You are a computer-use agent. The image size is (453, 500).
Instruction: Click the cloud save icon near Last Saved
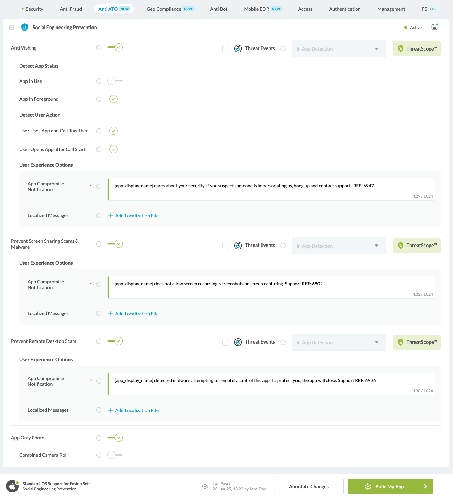205,486
